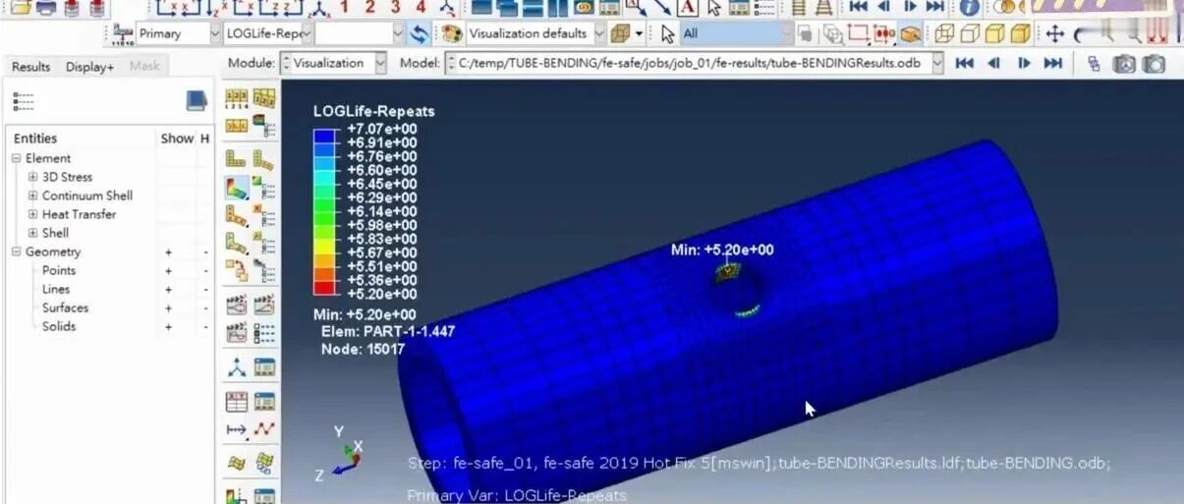The width and height of the screenshot is (1184, 504).
Task: Collapse the Element tree node
Action: [17, 158]
